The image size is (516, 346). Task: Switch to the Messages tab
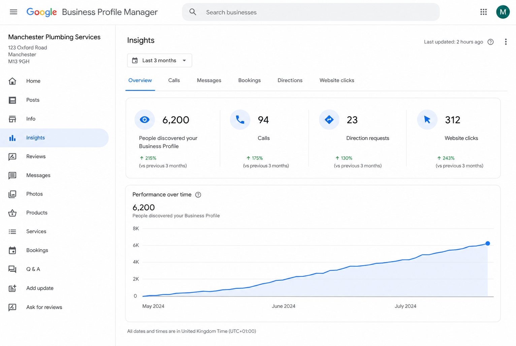[x=209, y=80]
